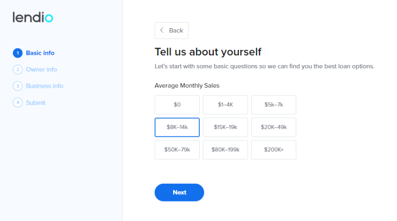Viewport: 397px width, 221px height.
Task: Select the $8K–14k sales range
Action: click(177, 127)
